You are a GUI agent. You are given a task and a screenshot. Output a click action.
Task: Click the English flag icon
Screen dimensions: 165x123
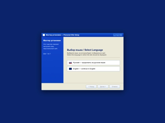70,69
